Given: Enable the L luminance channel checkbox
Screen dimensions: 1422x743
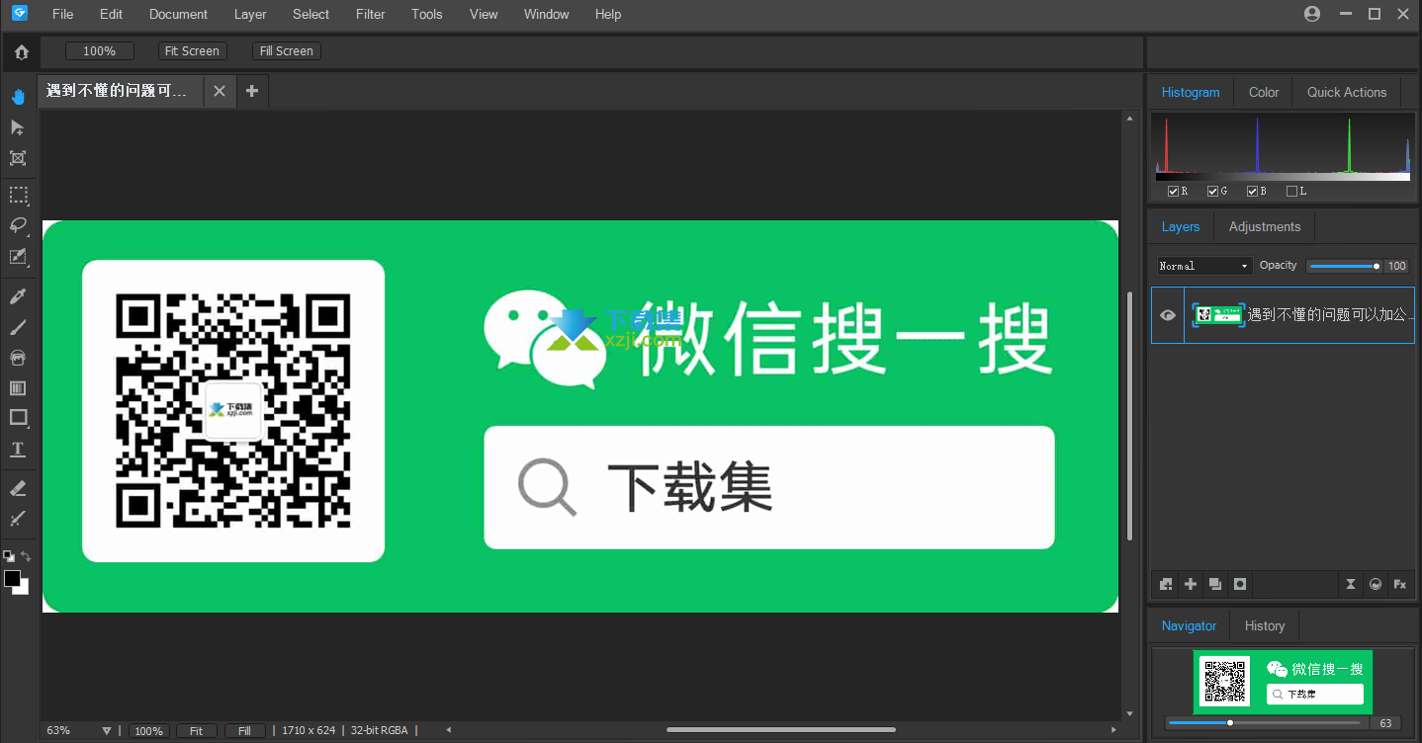Looking at the screenshot, I should click(x=1291, y=191).
